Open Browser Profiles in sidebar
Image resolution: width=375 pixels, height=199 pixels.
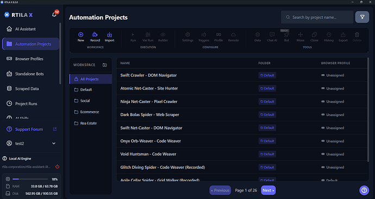click(30, 59)
